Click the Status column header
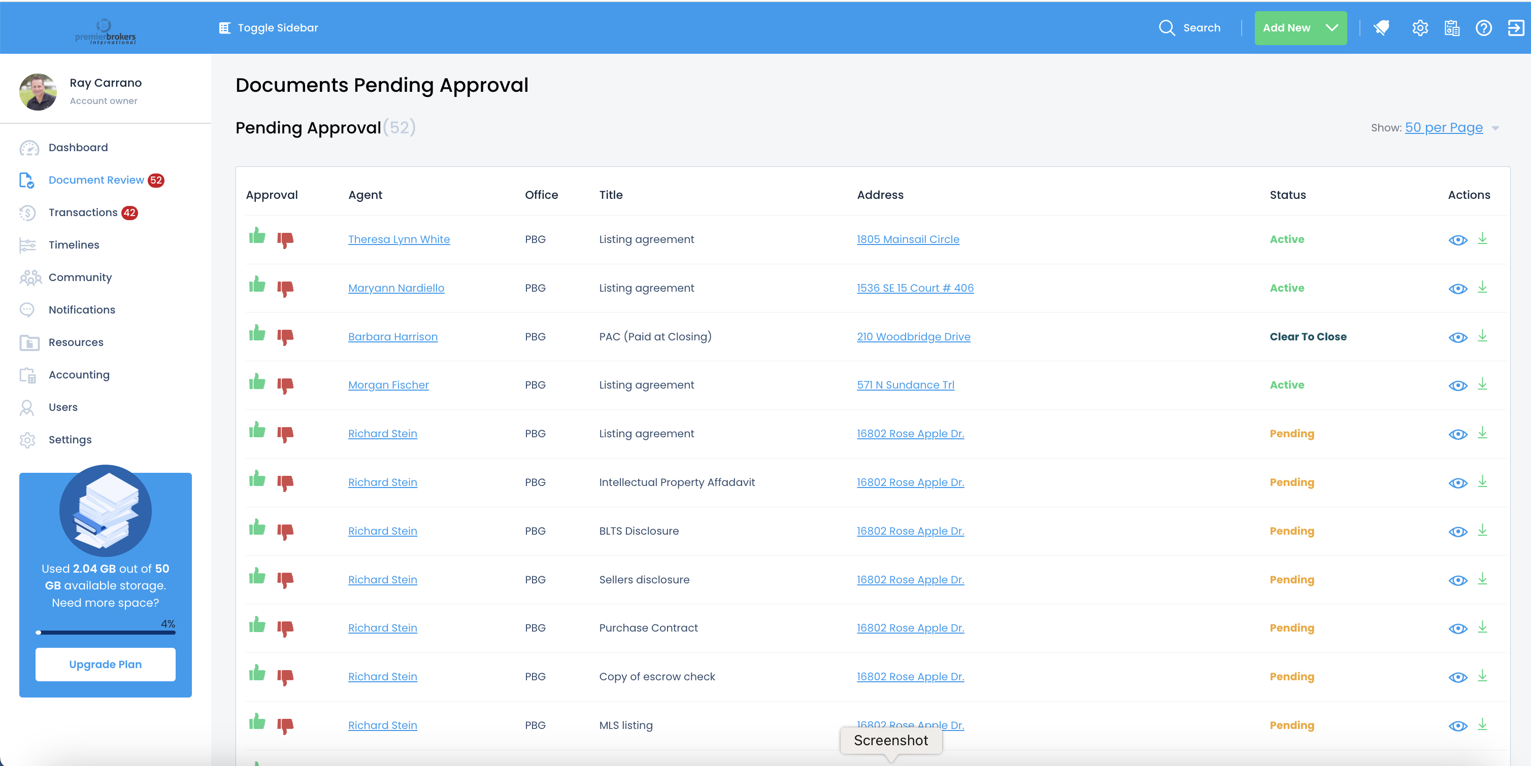Image resolution: width=1531 pixels, height=766 pixels. click(1287, 195)
